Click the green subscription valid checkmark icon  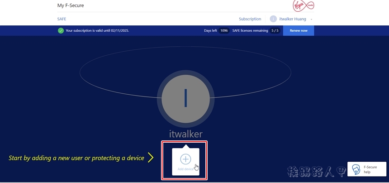61,30
